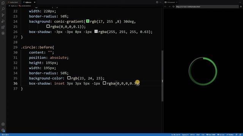
Task: Open the green rgb(17, 255, 8) color swatch
Action: [88, 21]
